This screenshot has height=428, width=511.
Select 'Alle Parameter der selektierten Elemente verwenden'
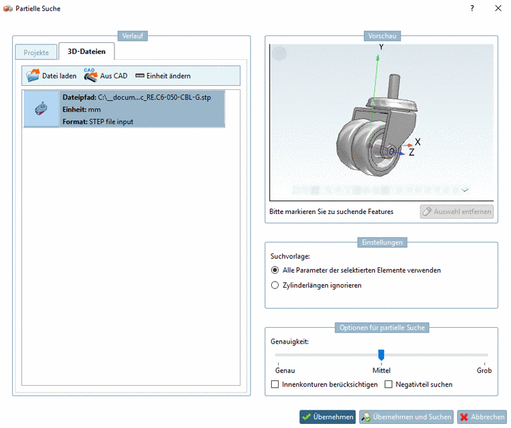275,270
